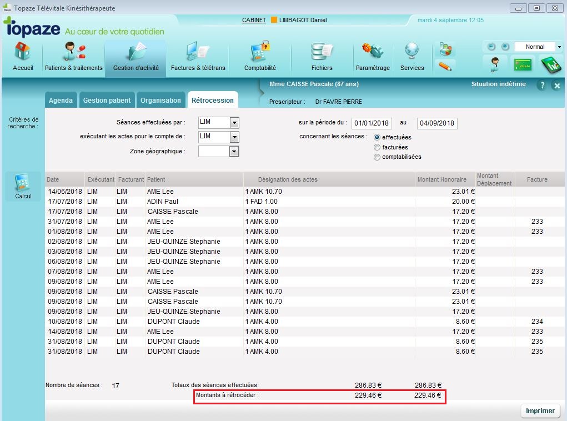Switch to the Organisation tab
This screenshot has width=567, height=421.
click(x=160, y=100)
